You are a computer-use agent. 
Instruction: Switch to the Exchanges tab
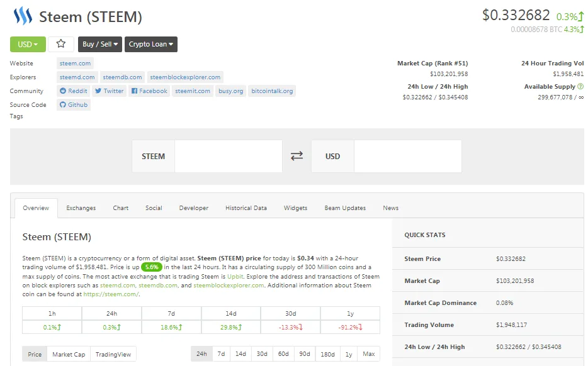81,208
